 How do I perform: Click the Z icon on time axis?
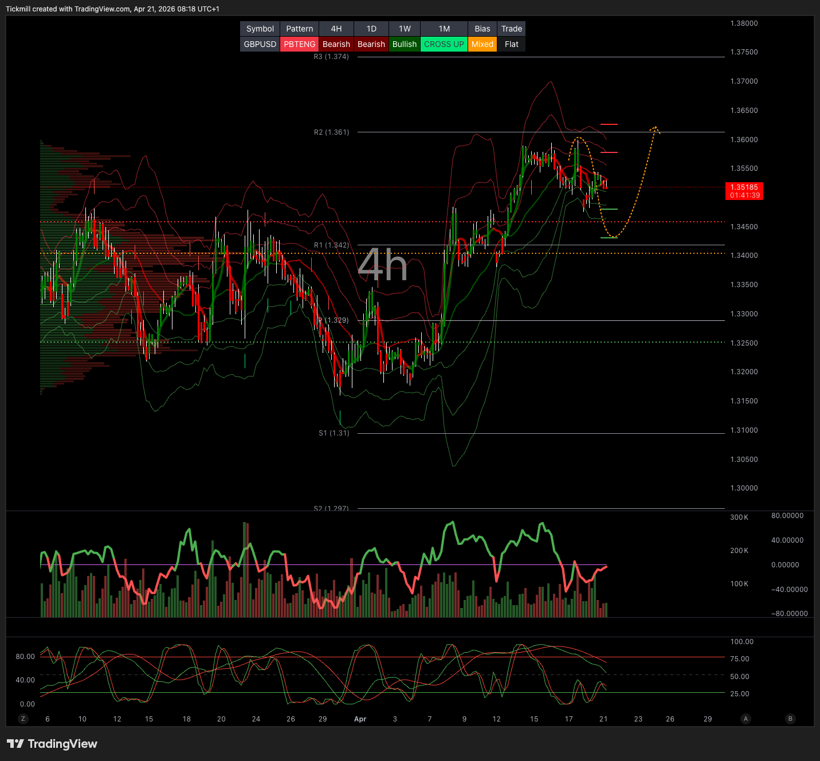[23, 719]
